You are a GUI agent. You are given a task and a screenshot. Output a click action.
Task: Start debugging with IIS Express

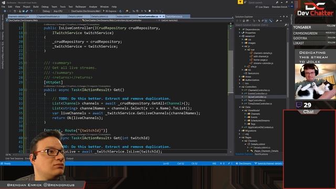(x=110, y=11)
